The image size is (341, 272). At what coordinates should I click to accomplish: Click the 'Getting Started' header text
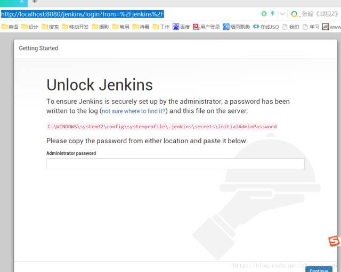click(x=38, y=48)
